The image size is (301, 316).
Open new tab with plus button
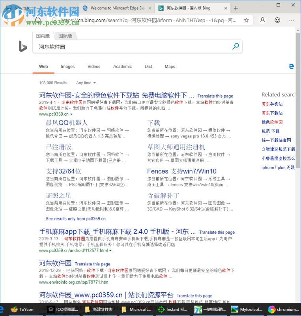tap(236, 8)
